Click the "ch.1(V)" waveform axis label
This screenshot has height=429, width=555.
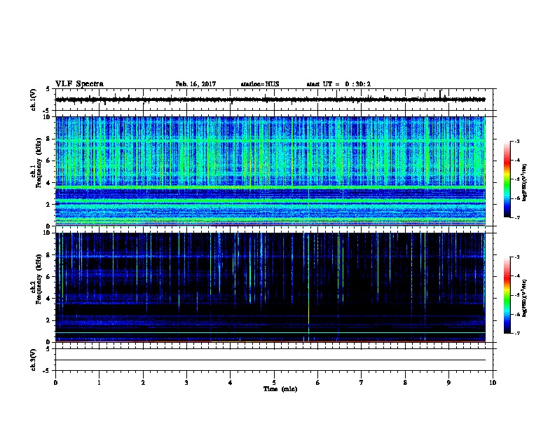(x=34, y=100)
